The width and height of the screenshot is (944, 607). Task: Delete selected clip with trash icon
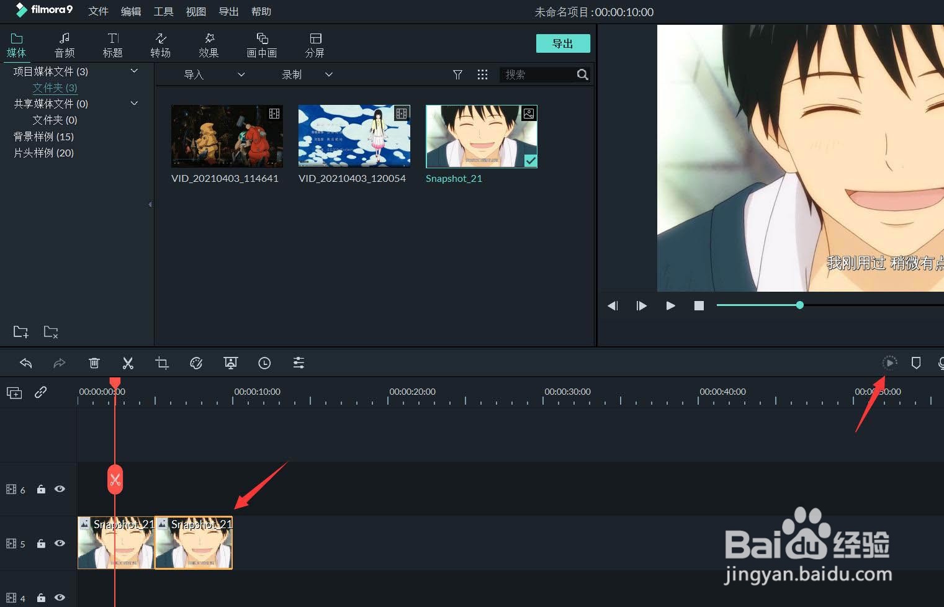[94, 363]
